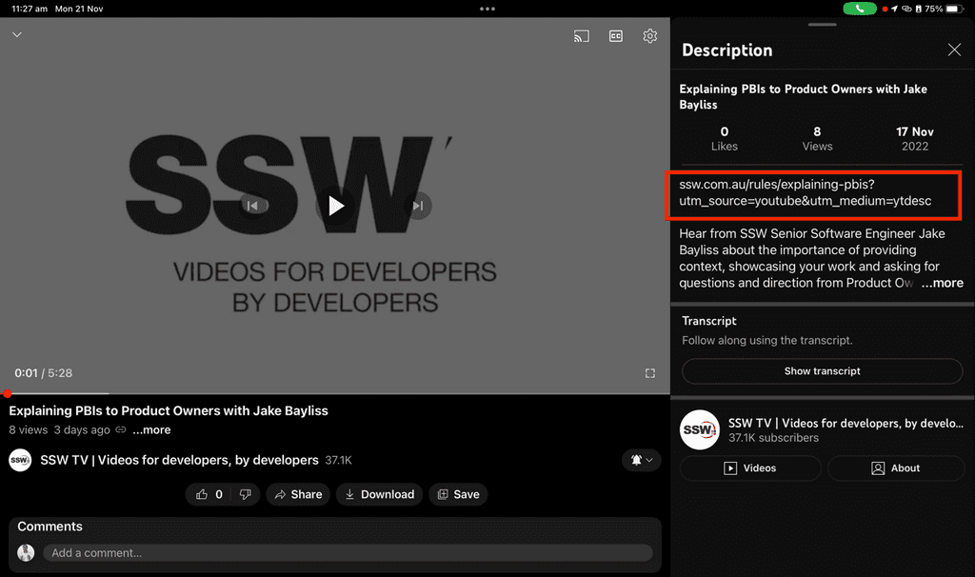Expand description with ...more in panel
This screenshot has height=577, width=975.
[943, 283]
